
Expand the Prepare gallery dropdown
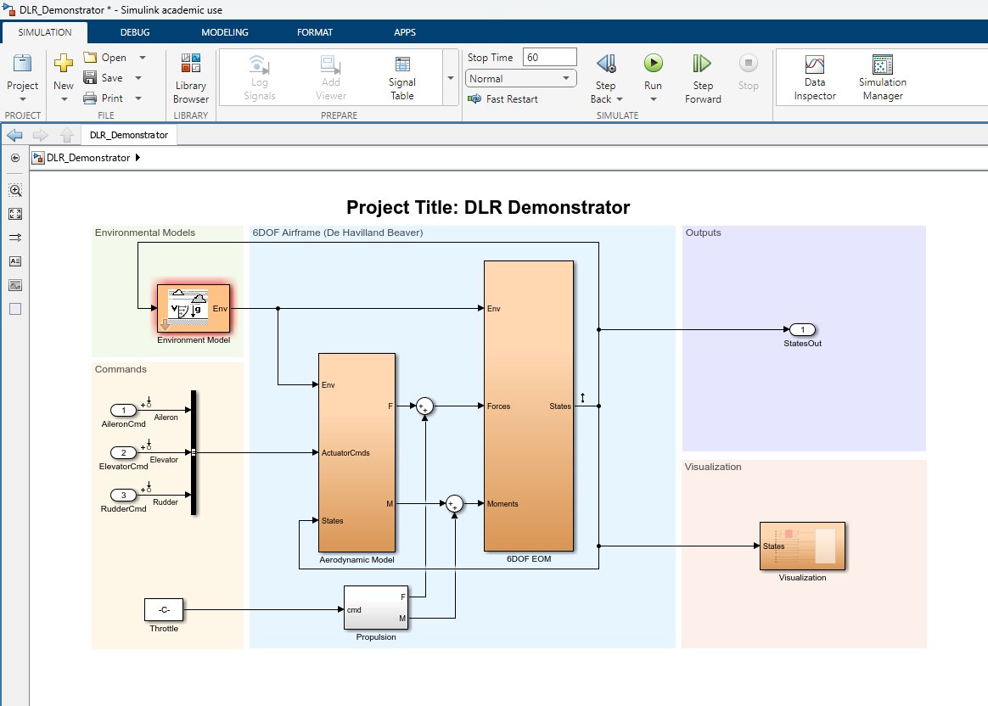[451, 78]
